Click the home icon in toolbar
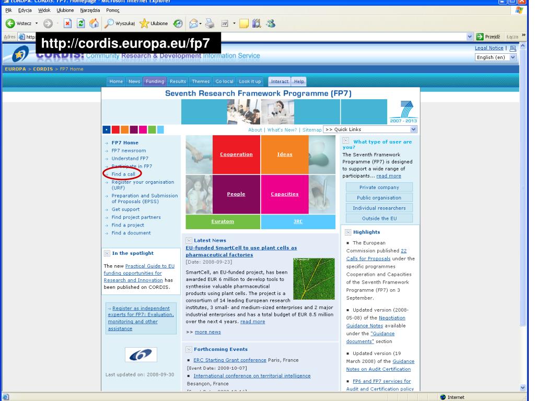Image resolution: width=535 pixels, height=401 pixels. coord(94,23)
